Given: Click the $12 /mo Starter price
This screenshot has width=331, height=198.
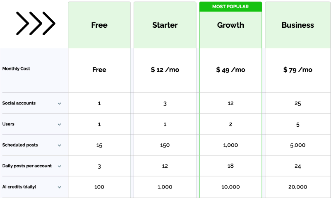Looking at the screenshot, I should (165, 70).
